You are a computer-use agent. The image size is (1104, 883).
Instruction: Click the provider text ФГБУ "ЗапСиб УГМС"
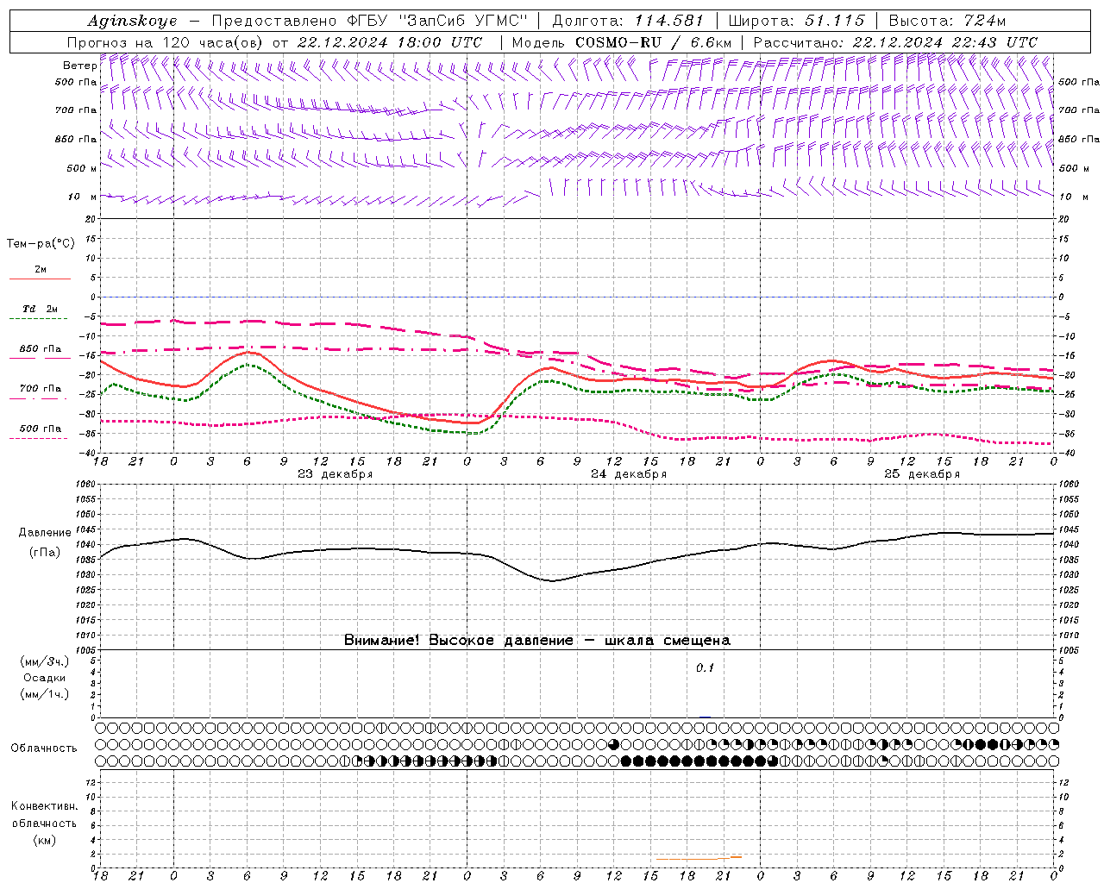(x=438, y=21)
